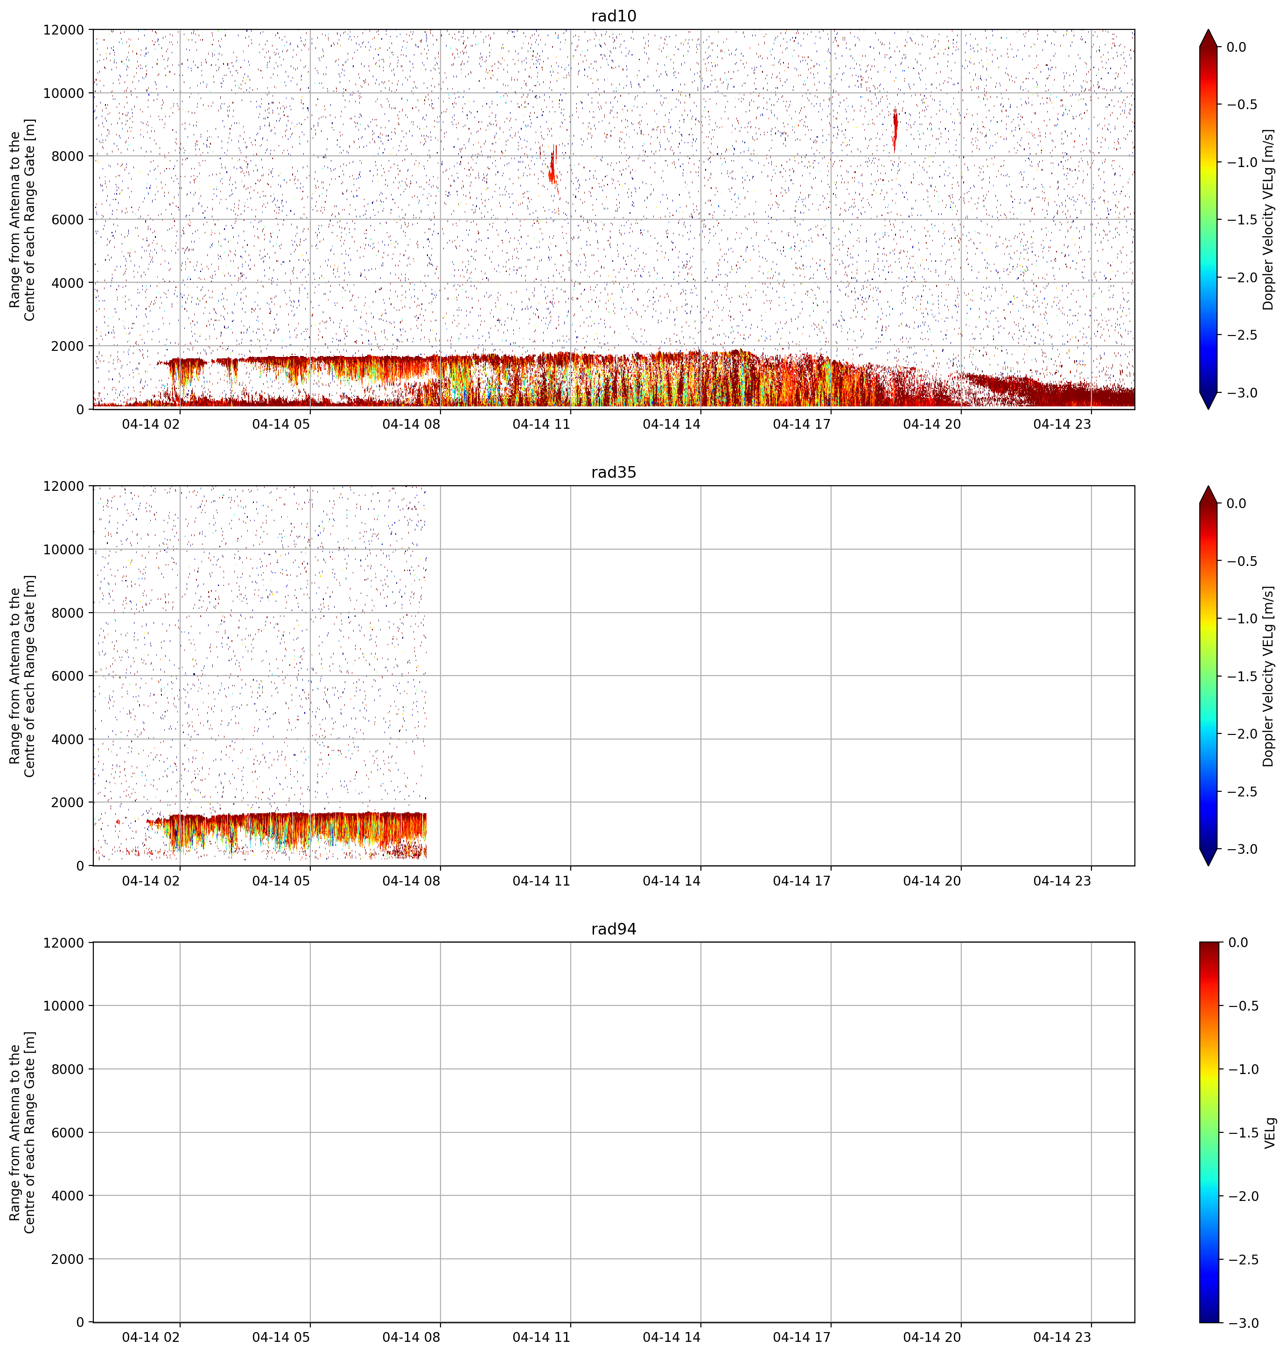Click the '04-14 23' tick under the rad35 plot
The image size is (1287, 1354).
pyautogui.click(x=1062, y=881)
